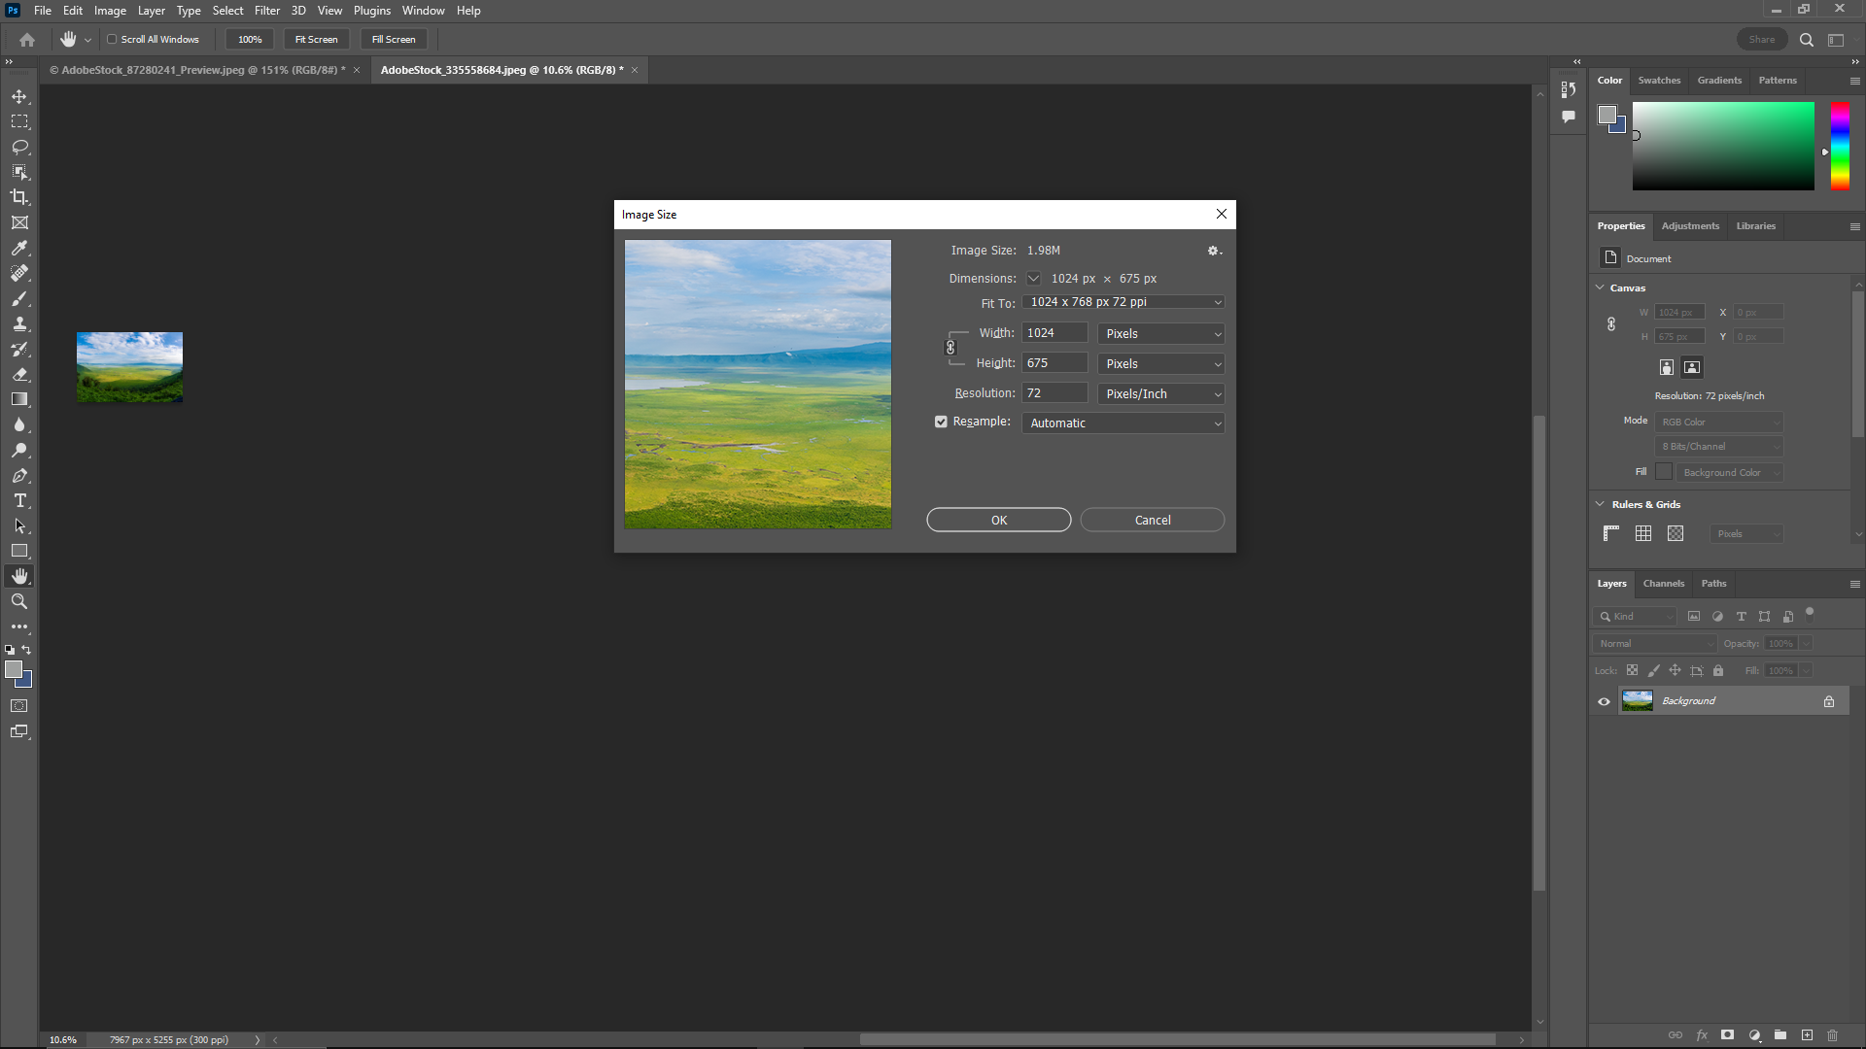Image resolution: width=1866 pixels, height=1049 pixels.
Task: Open the Image menu
Action: 110,11
